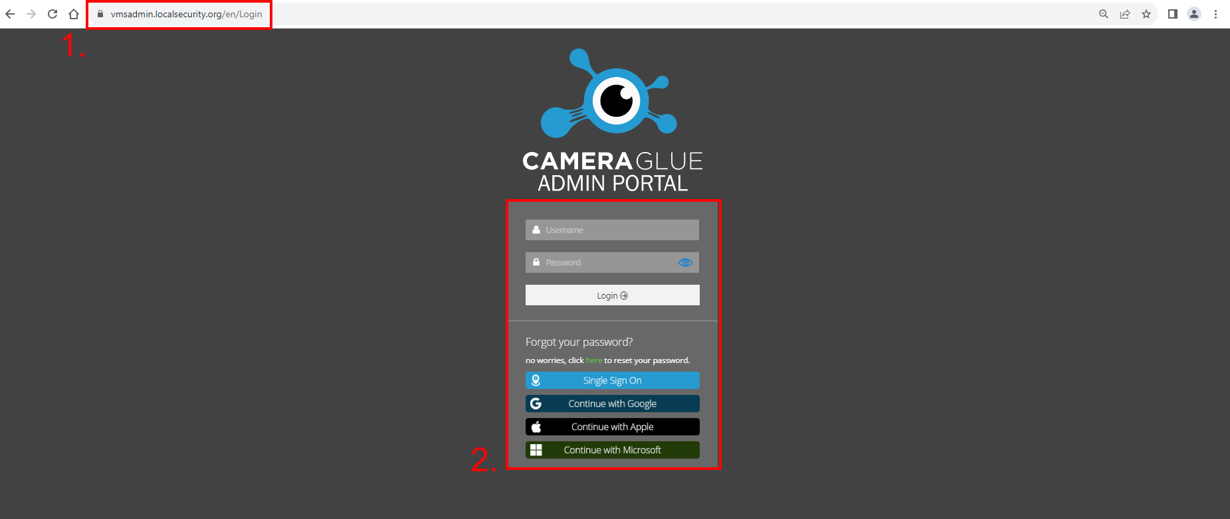Open the browser home page icon
The height and width of the screenshot is (519, 1230).
click(x=74, y=14)
